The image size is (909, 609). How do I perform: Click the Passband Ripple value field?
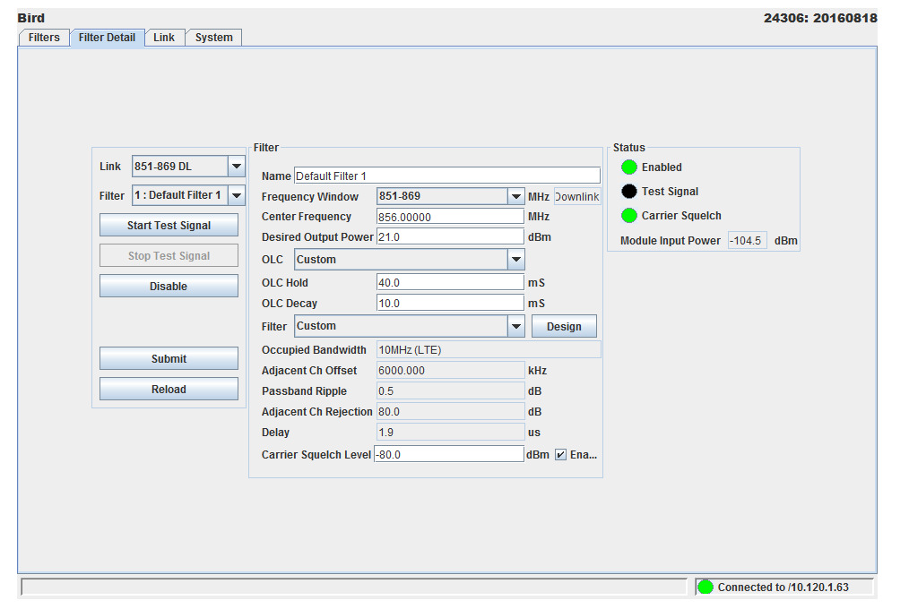[x=450, y=390]
